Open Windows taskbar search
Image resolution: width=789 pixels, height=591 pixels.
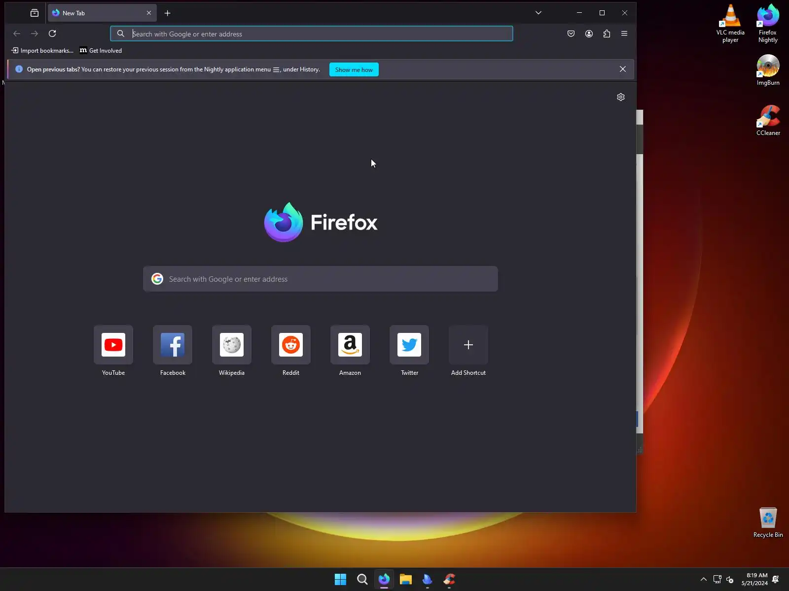pyautogui.click(x=362, y=579)
